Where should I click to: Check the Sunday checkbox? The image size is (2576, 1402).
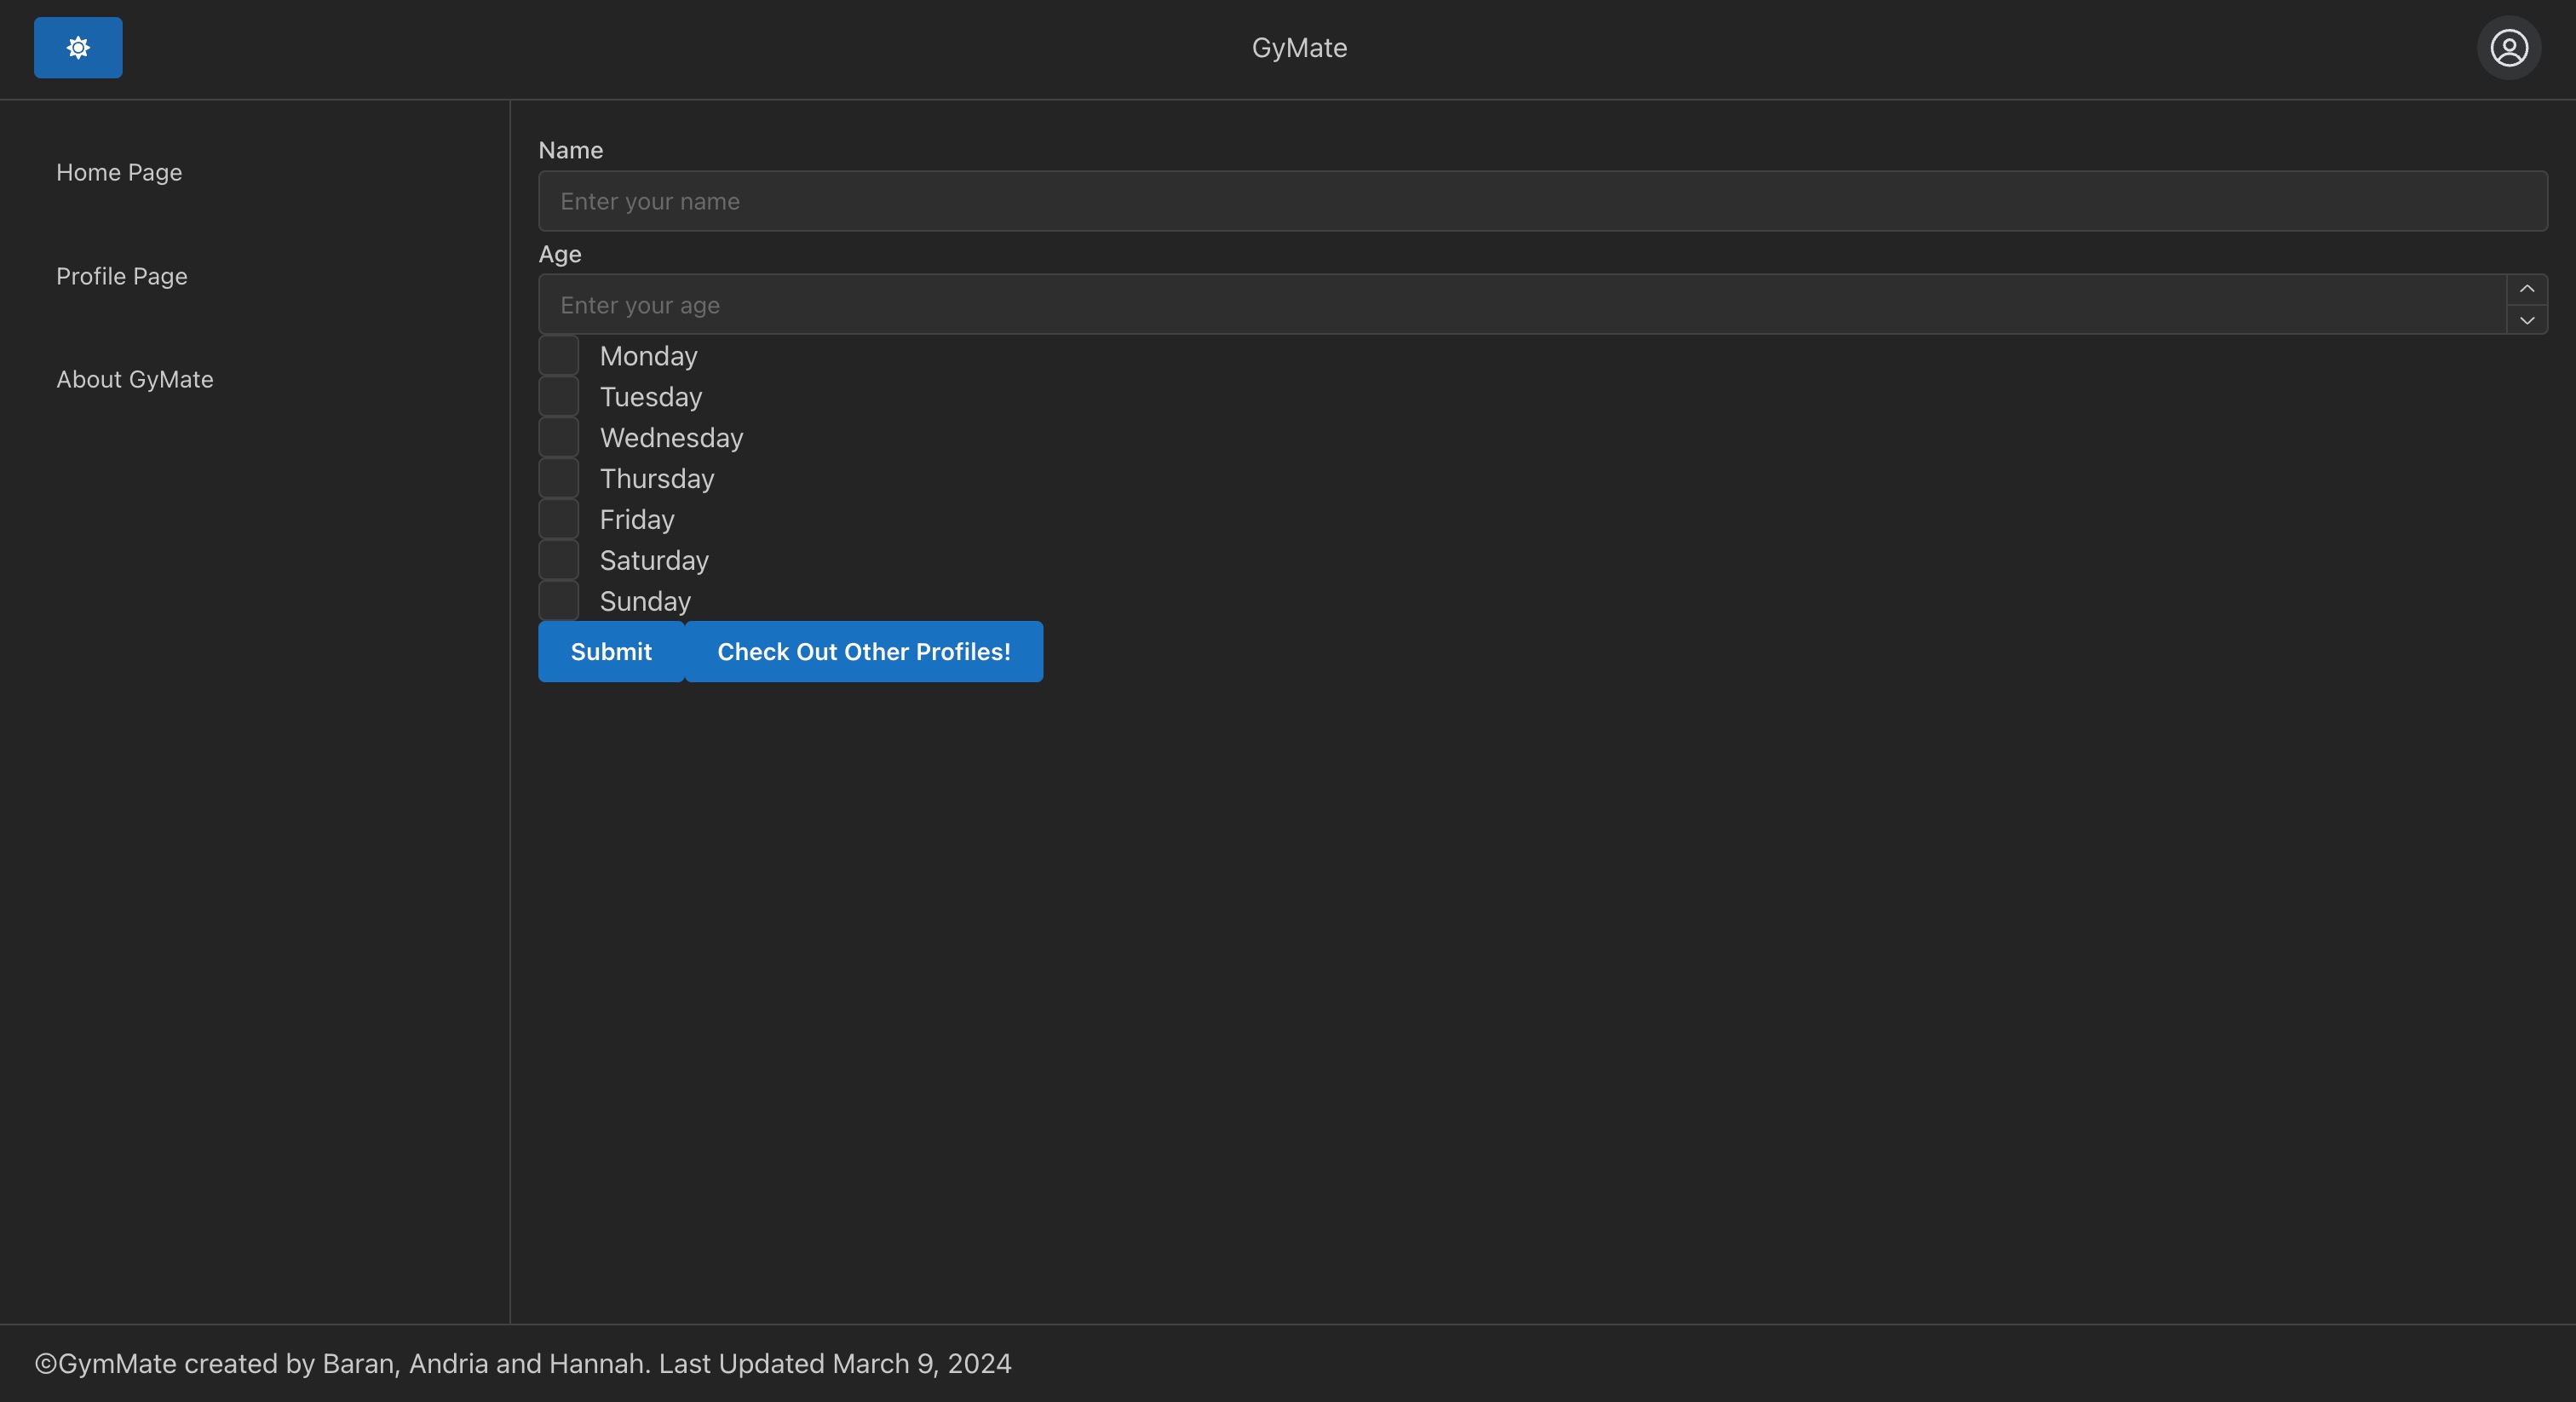(558, 601)
